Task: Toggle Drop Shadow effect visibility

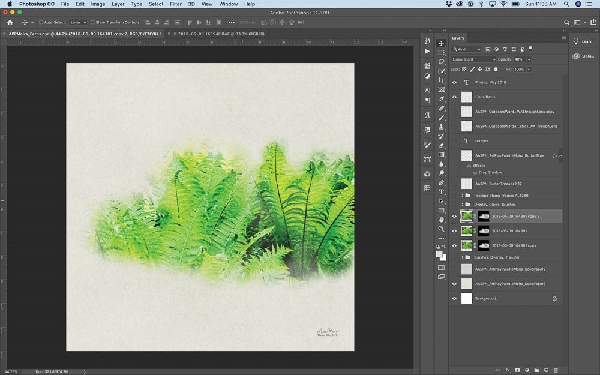Action: point(475,173)
